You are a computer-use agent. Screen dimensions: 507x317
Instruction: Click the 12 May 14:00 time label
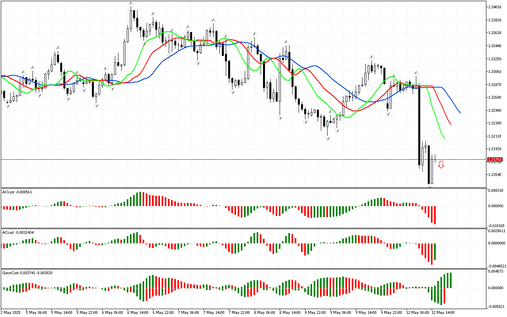click(442, 313)
